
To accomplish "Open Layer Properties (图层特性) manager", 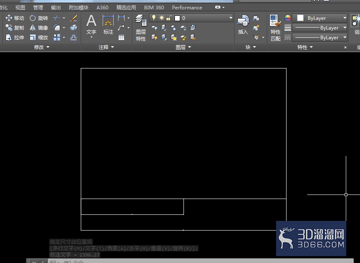I will point(141,28).
